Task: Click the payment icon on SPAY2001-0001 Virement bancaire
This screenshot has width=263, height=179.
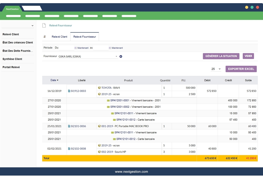Action: [108, 100]
